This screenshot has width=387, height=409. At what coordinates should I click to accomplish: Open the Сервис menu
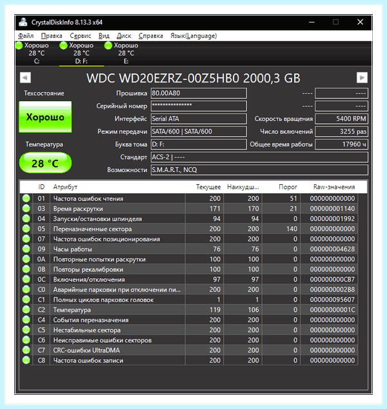point(80,35)
